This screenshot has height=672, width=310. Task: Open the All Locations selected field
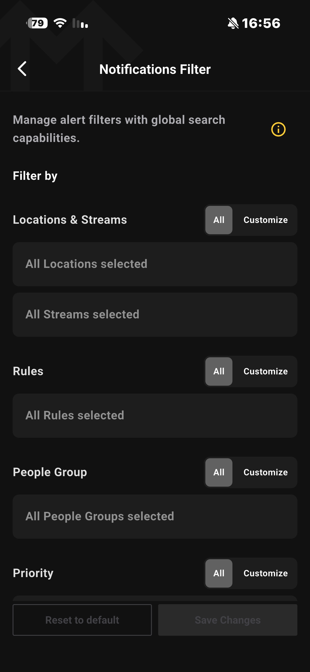pos(155,264)
